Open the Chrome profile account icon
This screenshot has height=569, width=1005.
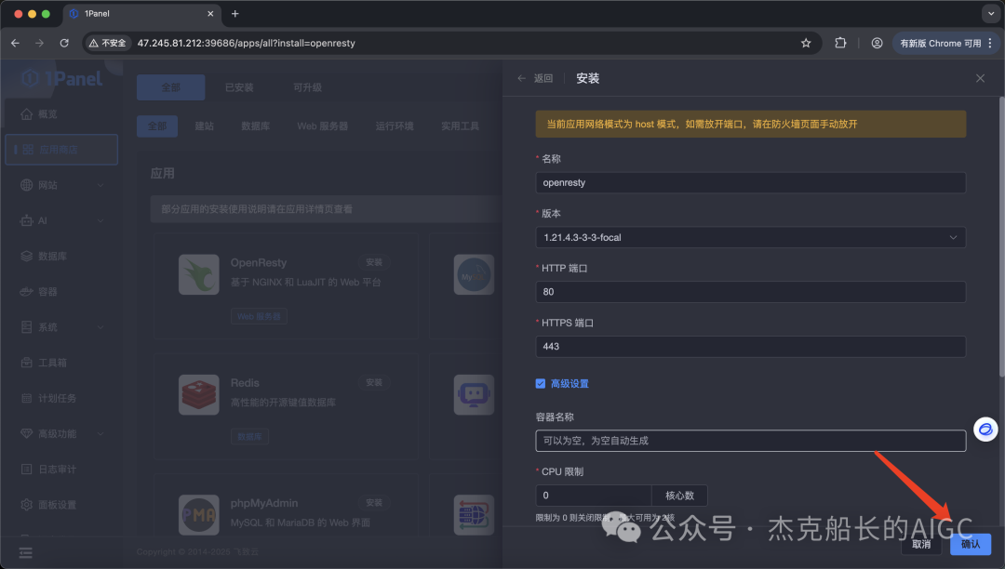click(877, 43)
